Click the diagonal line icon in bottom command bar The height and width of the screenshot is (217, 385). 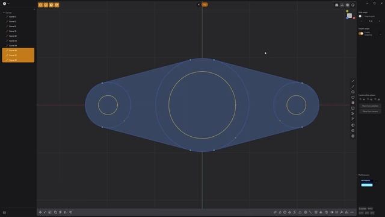click(310, 212)
